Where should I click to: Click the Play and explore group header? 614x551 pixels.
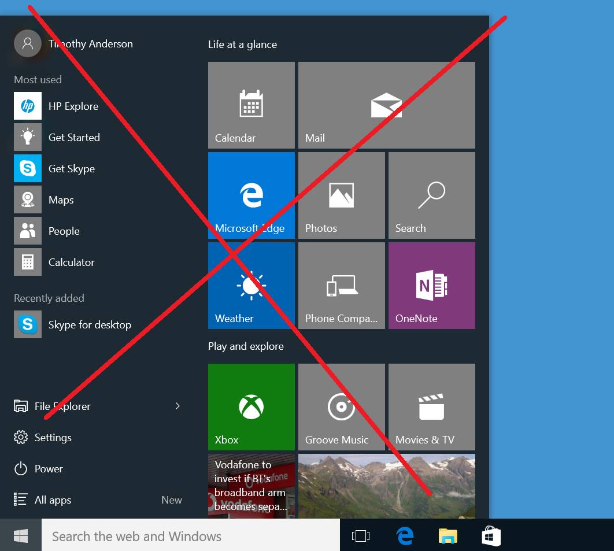[x=246, y=346]
